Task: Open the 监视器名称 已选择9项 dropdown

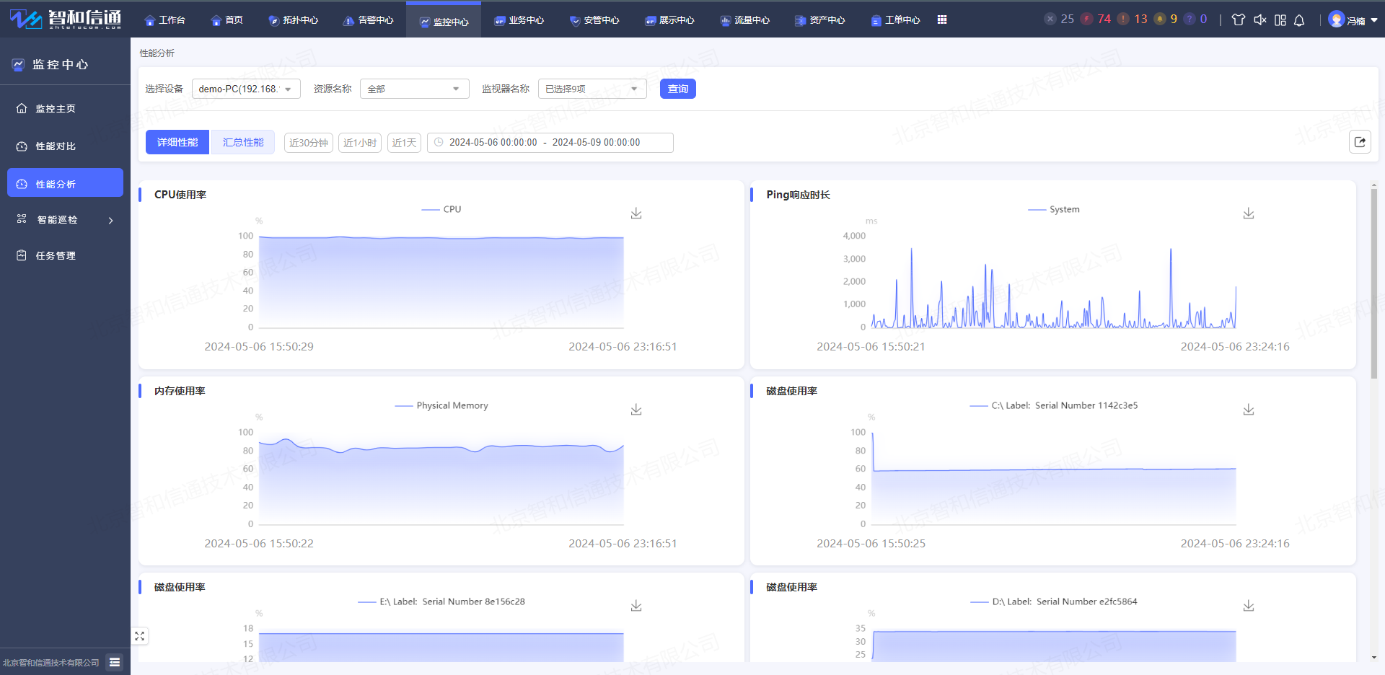Action: [x=592, y=89]
